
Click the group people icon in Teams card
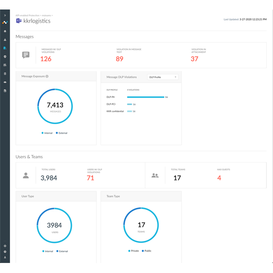point(155,175)
